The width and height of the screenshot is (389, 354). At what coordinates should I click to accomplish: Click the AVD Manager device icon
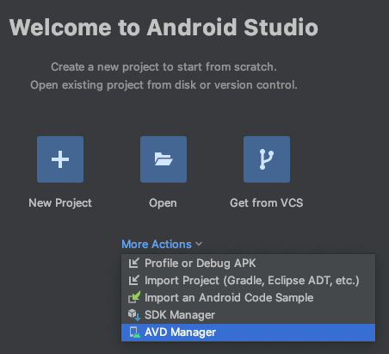pos(134,332)
